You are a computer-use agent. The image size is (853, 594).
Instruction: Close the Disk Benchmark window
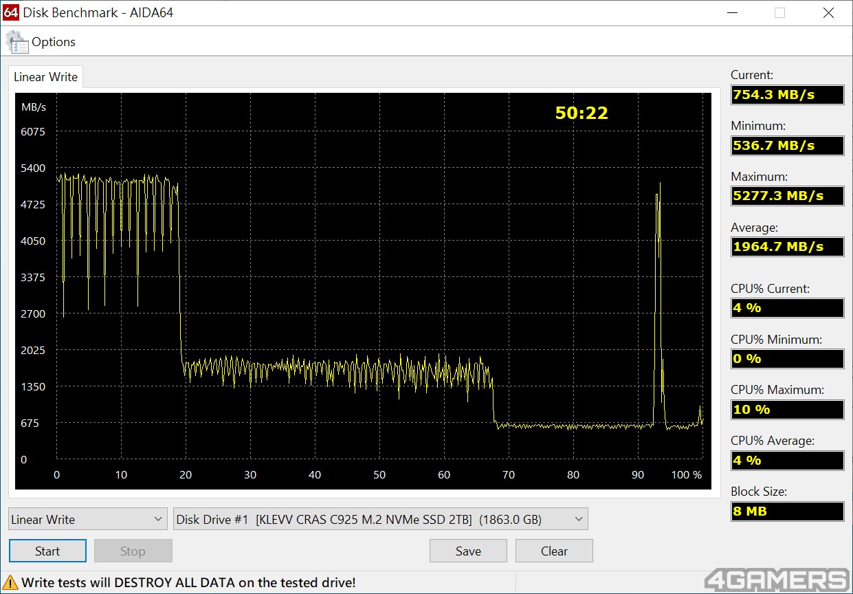pyautogui.click(x=828, y=12)
